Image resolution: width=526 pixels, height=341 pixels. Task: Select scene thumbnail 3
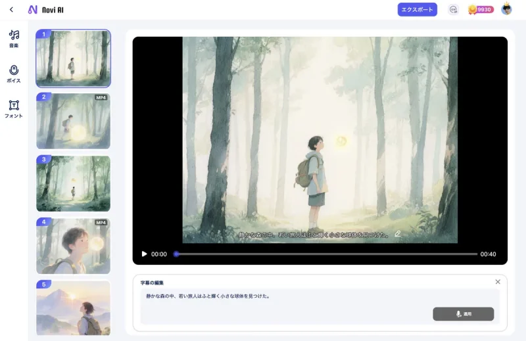click(73, 183)
